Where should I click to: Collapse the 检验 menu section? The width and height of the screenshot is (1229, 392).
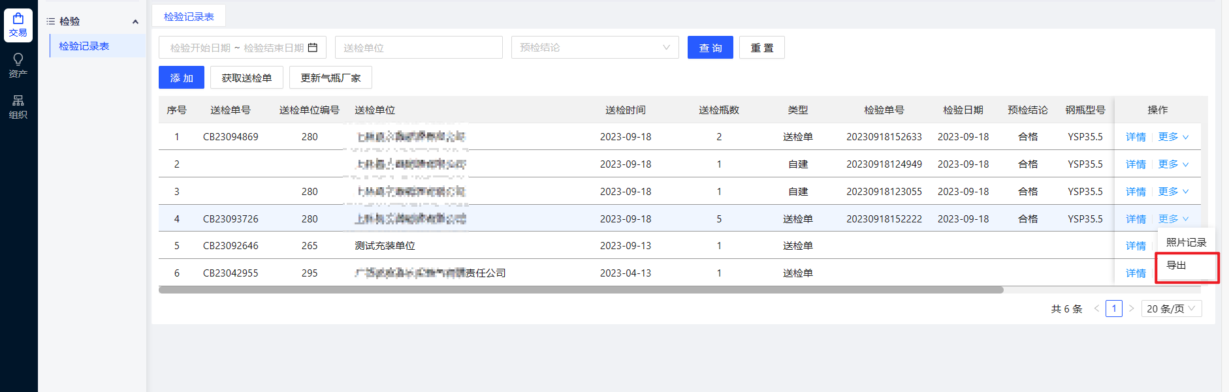tap(135, 22)
